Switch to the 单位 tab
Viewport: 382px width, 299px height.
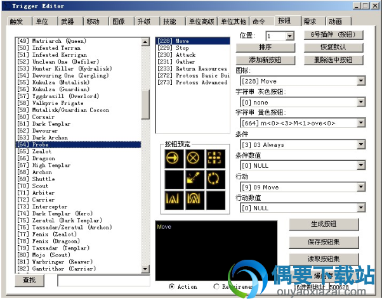click(x=44, y=22)
